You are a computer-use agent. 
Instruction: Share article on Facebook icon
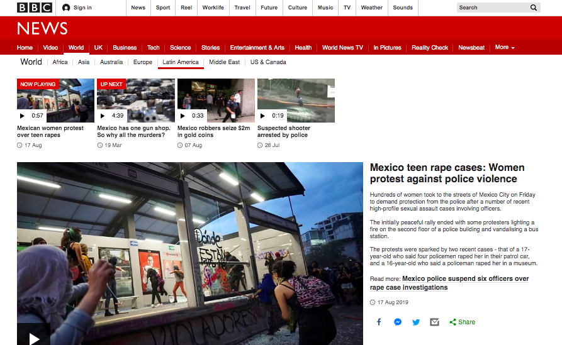pyautogui.click(x=379, y=322)
